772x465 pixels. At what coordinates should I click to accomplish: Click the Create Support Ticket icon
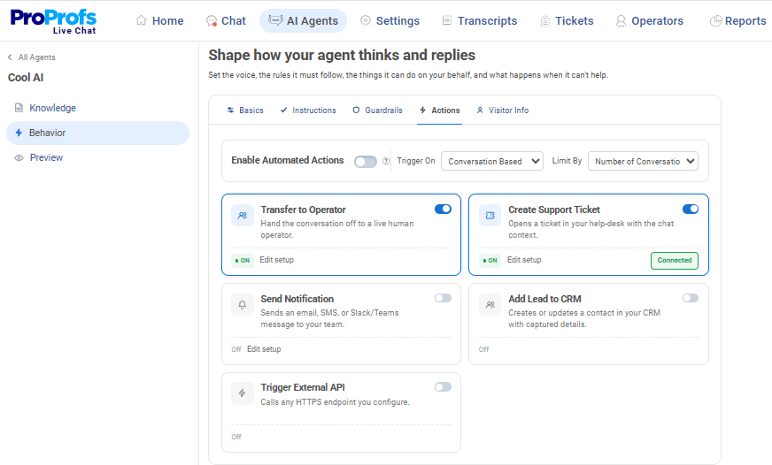(490, 216)
